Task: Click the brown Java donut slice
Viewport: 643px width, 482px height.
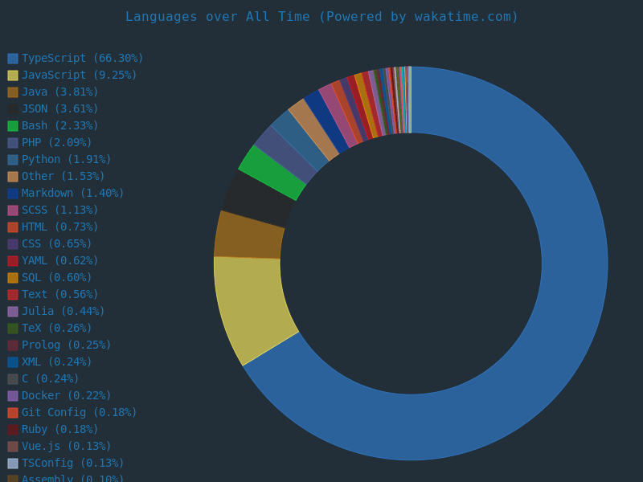Action: (x=249, y=236)
